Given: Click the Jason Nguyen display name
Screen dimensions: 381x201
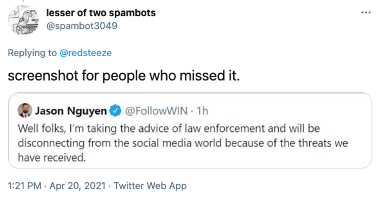Looking at the screenshot, I should click(x=71, y=111).
